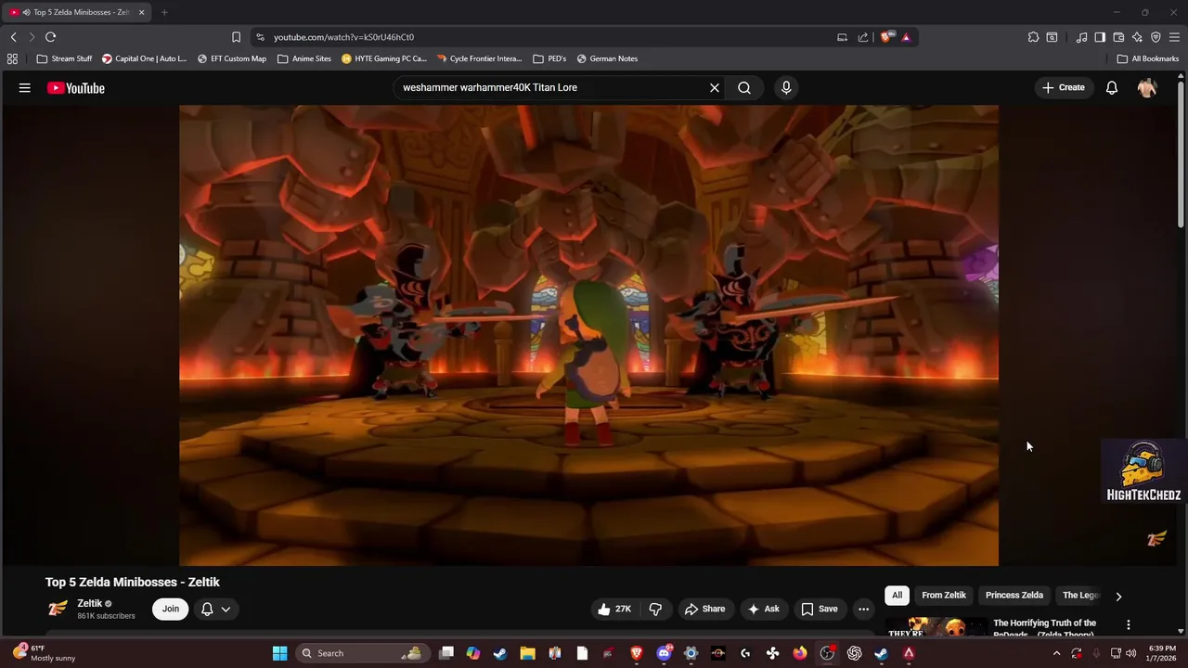Open more actions three-dot menu under video
Image resolution: width=1188 pixels, height=668 pixels.
(864, 610)
